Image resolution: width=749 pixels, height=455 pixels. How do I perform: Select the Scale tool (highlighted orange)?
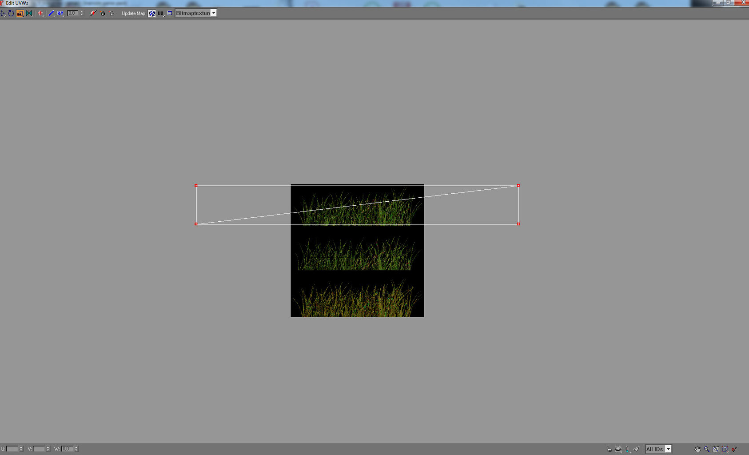(x=20, y=13)
